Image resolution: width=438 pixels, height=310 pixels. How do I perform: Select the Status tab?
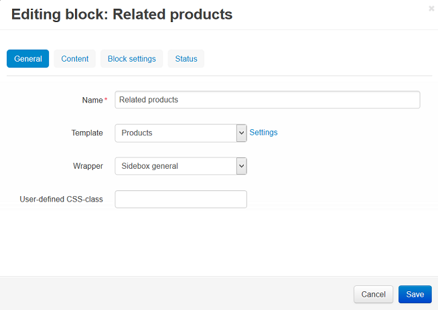[x=186, y=59]
